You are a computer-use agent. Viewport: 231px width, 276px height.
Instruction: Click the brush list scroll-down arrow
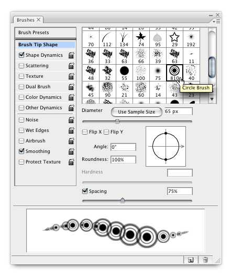[212, 99]
